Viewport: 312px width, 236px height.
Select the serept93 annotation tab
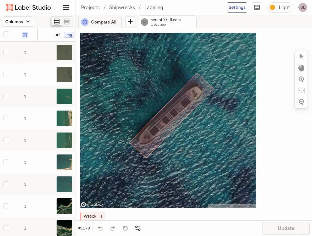coord(167,22)
